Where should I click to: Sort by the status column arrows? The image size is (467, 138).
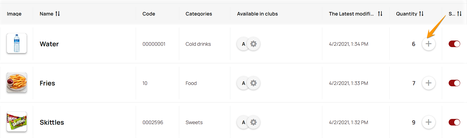click(459, 14)
